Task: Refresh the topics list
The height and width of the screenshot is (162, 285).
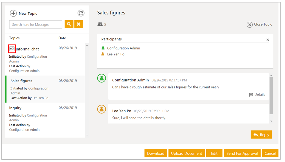Action: [81, 13]
